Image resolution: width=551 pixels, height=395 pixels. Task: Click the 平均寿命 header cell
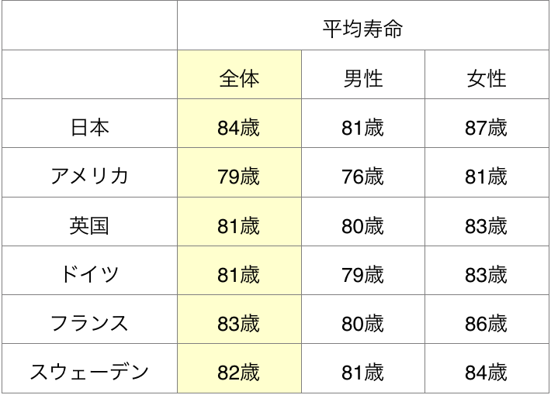coord(362,29)
